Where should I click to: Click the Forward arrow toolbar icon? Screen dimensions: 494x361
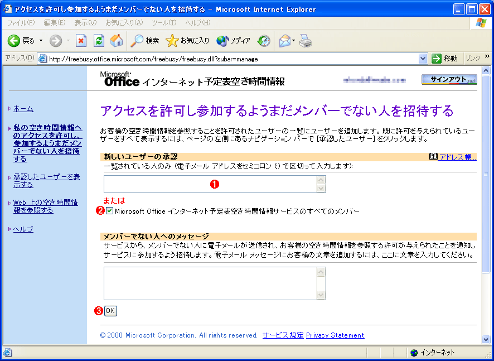56,41
